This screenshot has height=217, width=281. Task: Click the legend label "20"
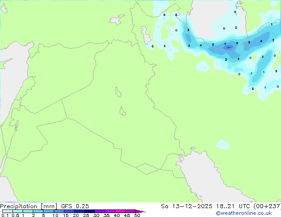pos(76,215)
